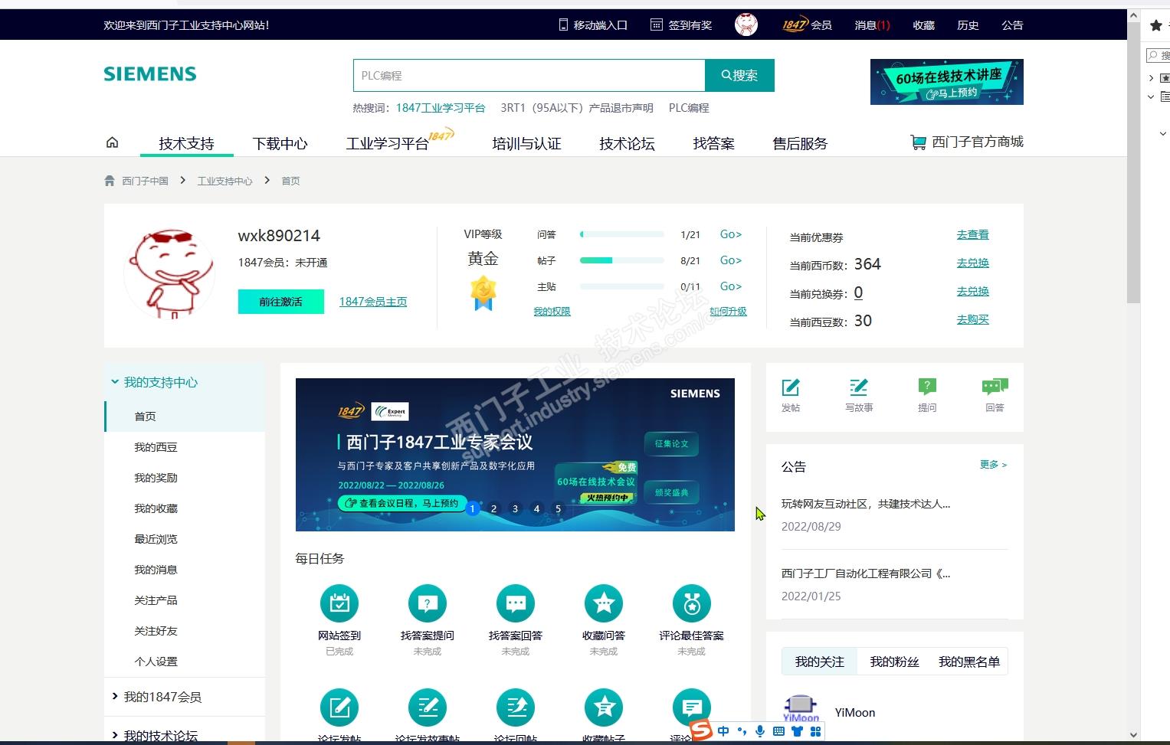1170x745 pixels.
Task: Click the Sogou input method S icon
Action: [x=701, y=730]
